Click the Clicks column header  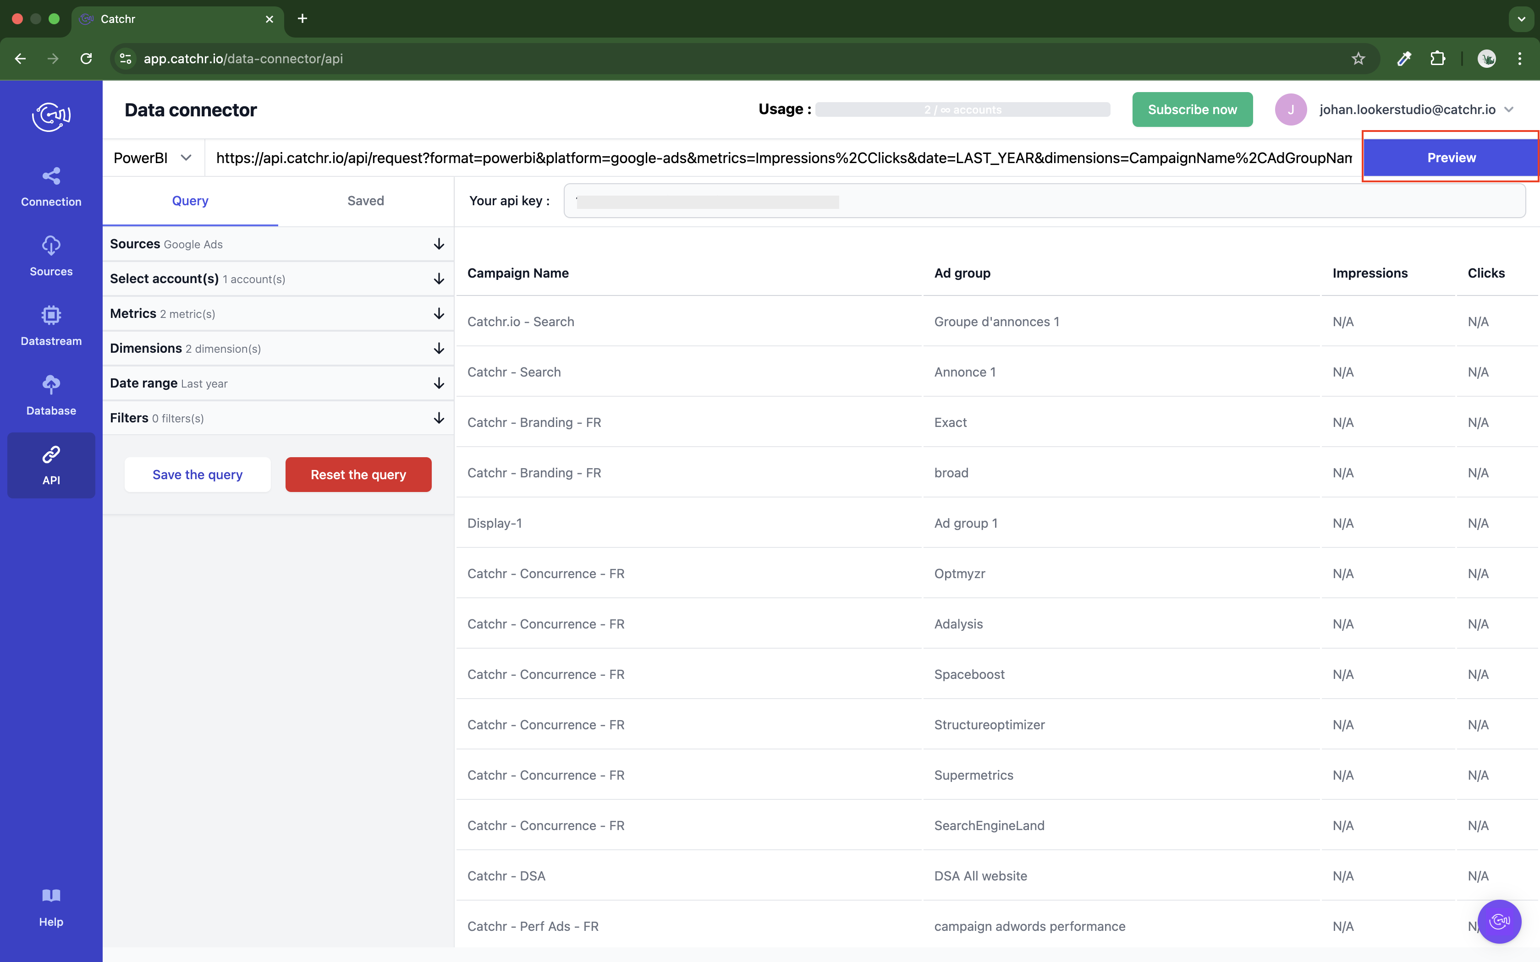coord(1486,273)
